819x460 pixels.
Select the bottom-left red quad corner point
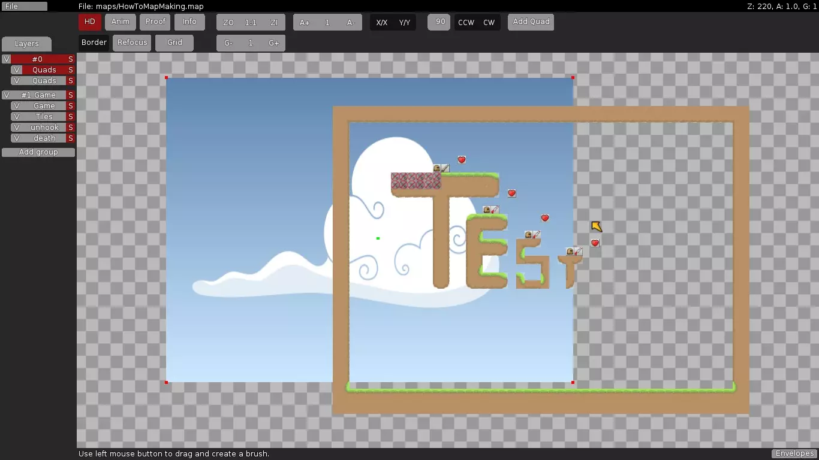[x=166, y=382]
